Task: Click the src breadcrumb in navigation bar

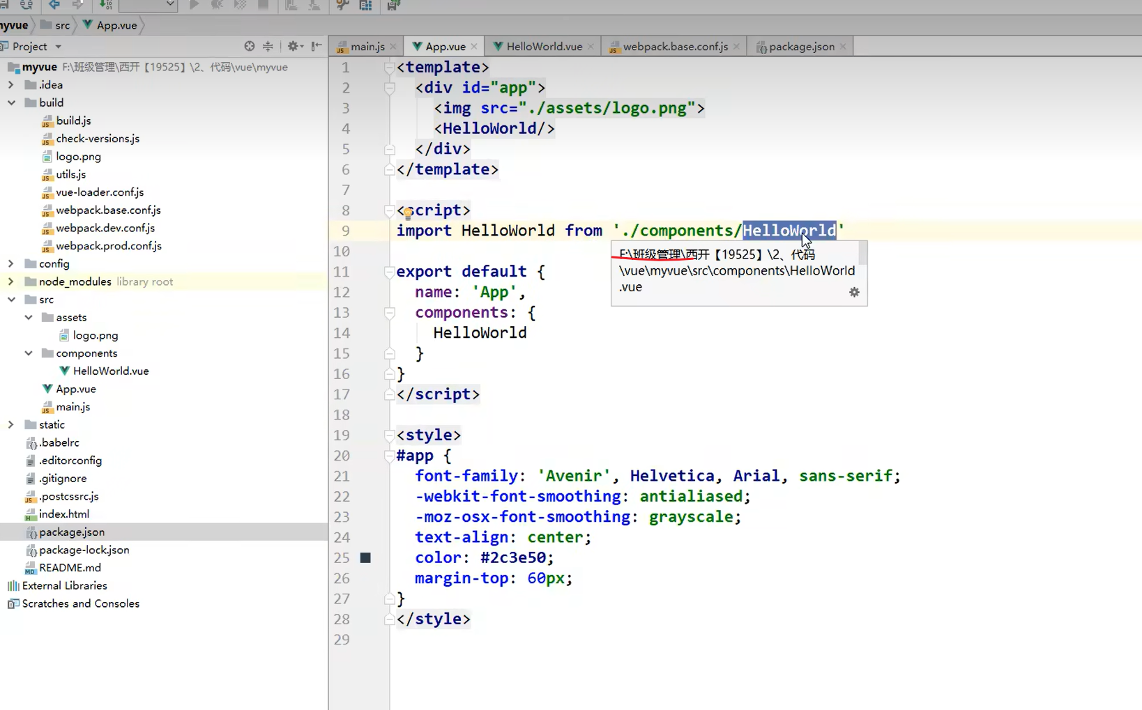Action: pyautogui.click(x=56, y=25)
